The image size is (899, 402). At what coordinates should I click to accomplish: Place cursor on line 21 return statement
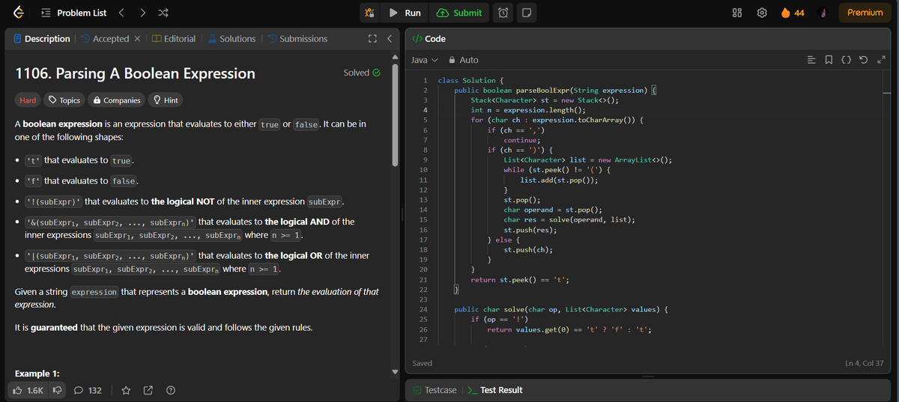pos(520,280)
